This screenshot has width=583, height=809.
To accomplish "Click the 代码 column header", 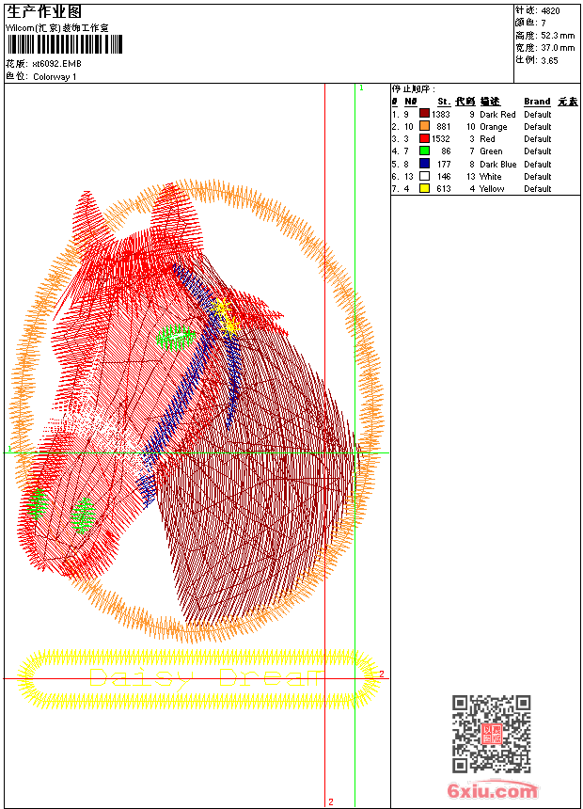I will pos(465,102).
